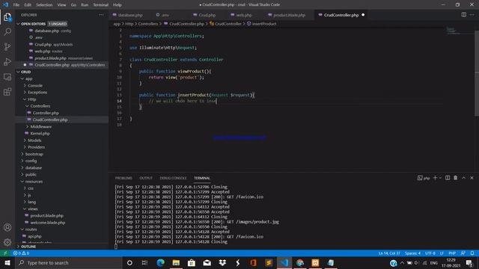This screenshot has width=479, height=269.
Task: Open the Run and Debug view
Action: (7, 61)
